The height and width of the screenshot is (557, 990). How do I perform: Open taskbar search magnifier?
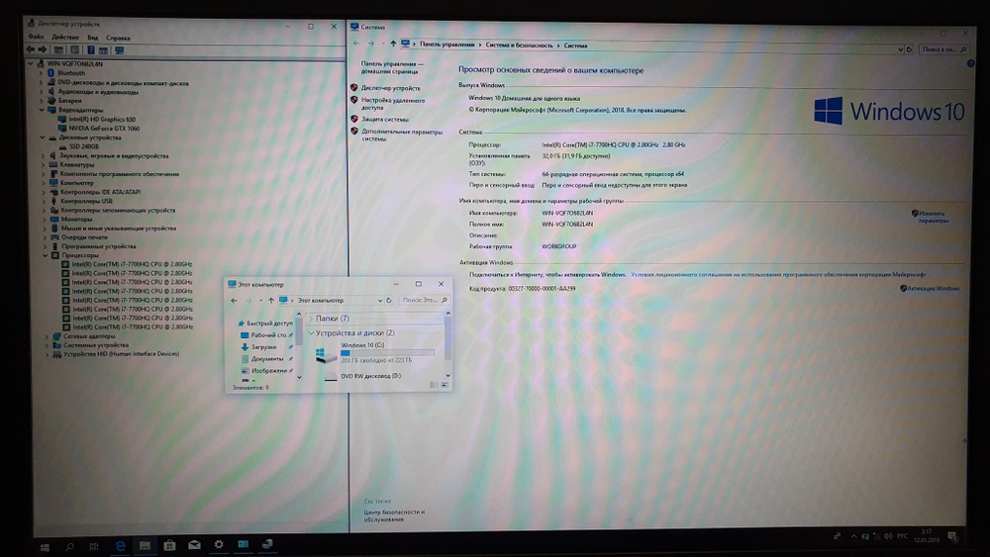point(69,546)
